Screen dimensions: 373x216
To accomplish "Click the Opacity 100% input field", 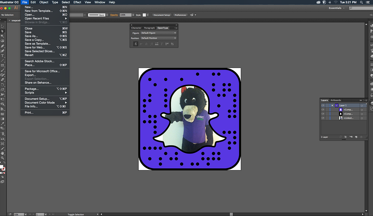I will [x=126, y=15].
